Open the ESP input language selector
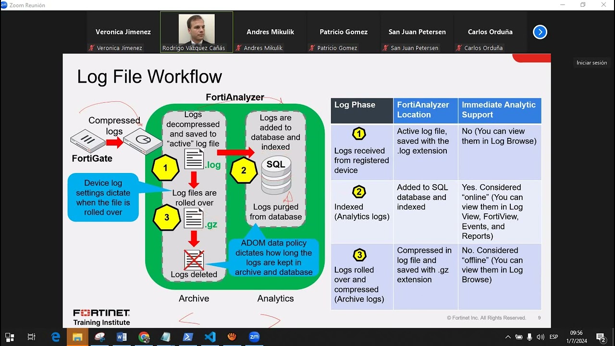 coord(554,337)
